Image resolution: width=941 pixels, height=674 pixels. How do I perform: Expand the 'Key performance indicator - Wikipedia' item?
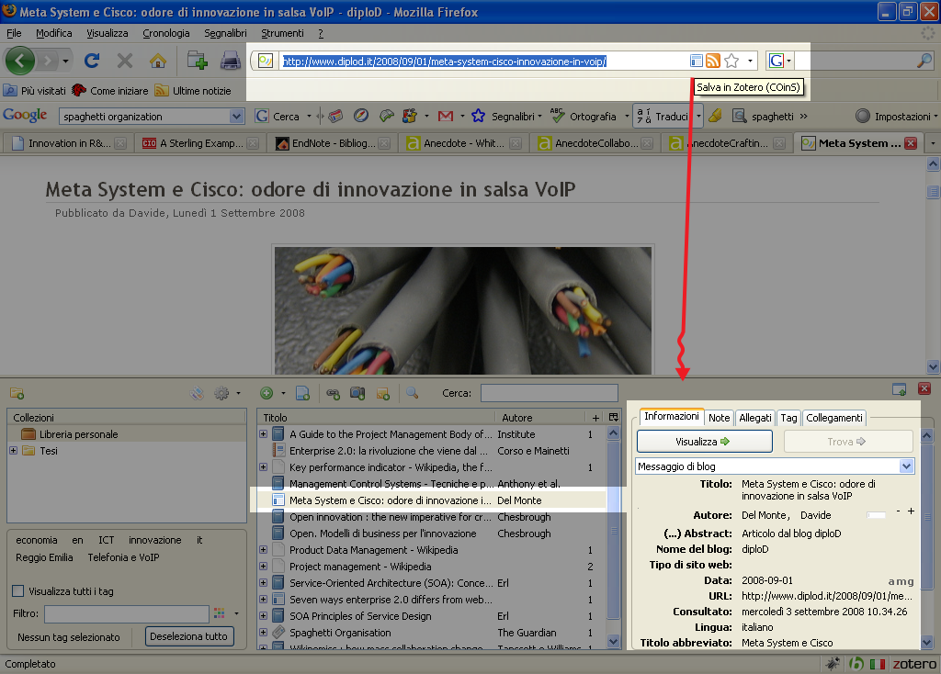[263, 466]
